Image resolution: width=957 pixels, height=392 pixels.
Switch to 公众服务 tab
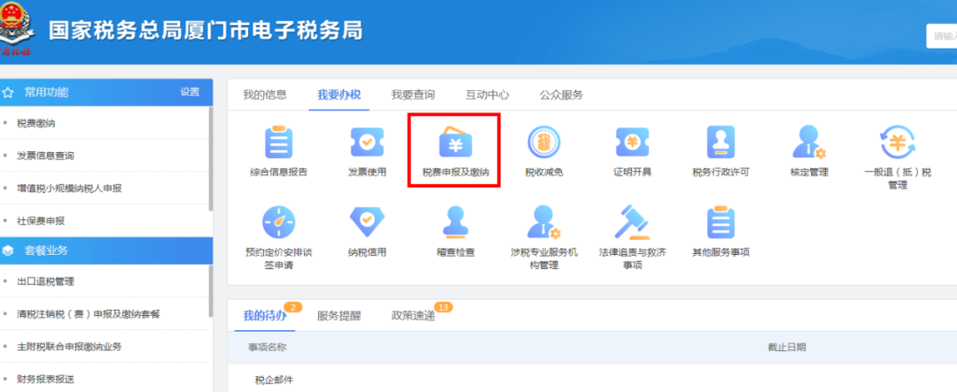pyautogui.click(x=561, y=95)
